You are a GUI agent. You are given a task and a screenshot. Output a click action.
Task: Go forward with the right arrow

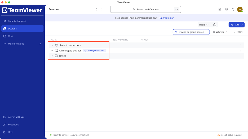pos(101,10)
